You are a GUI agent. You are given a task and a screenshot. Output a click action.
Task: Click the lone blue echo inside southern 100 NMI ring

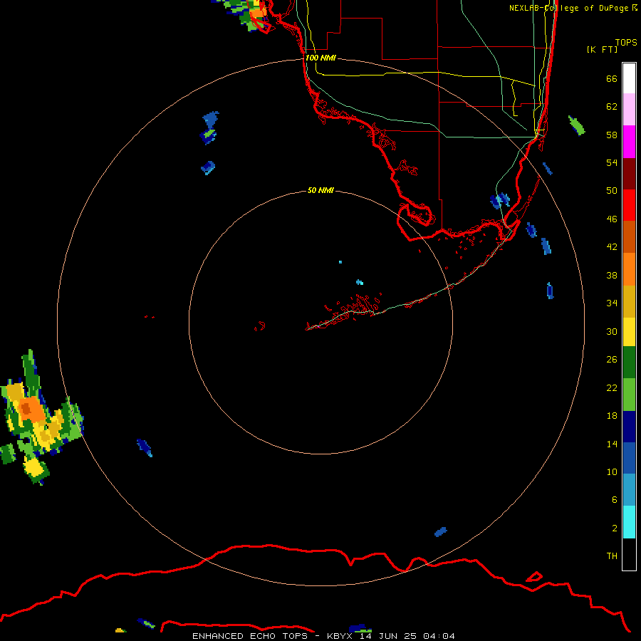[x=440, y=531]
